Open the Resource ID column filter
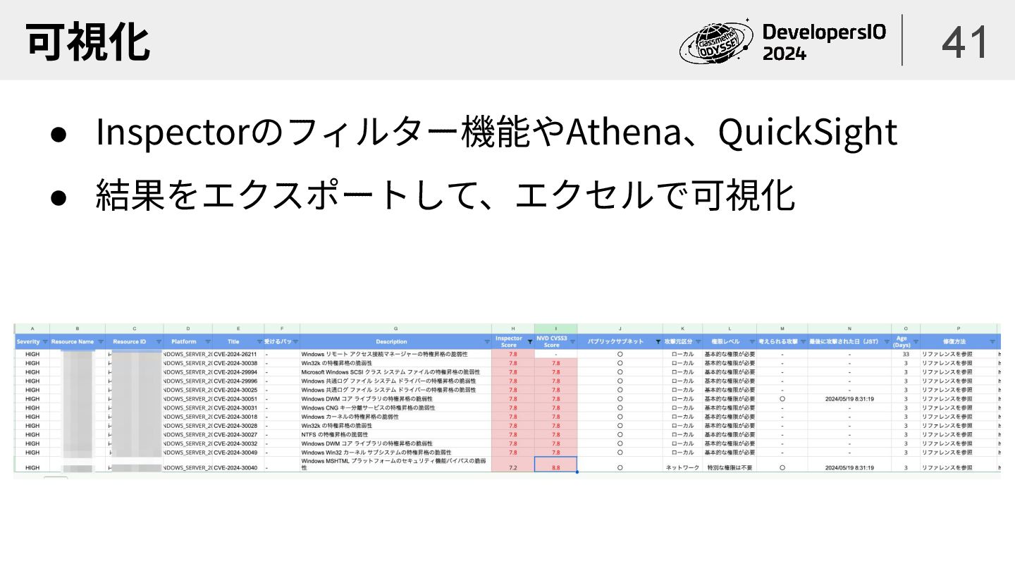Viewport: 1015px width, 571px height. (158, 342)
